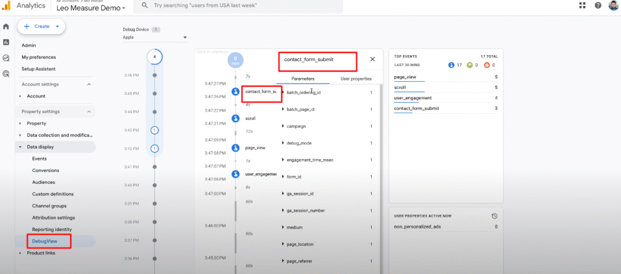Select DebugView in the sidebar
This screenshot has width=621, height=274.
coord(45,241)
